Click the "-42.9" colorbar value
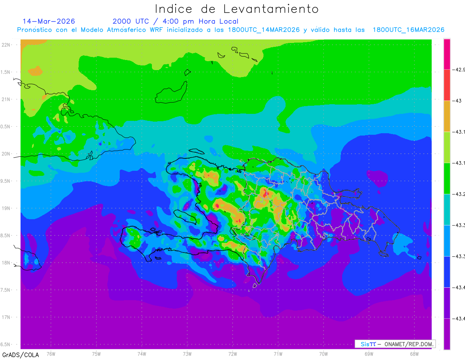 [x=459, y=70]
